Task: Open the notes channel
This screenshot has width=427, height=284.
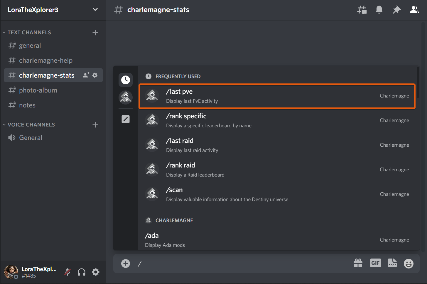Action: (53, 105)
